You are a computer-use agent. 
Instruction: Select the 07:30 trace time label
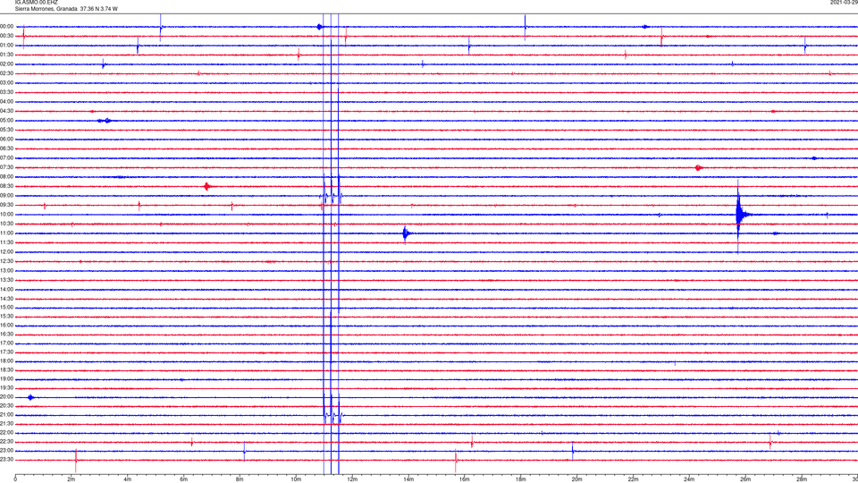[x=7, y=167]
